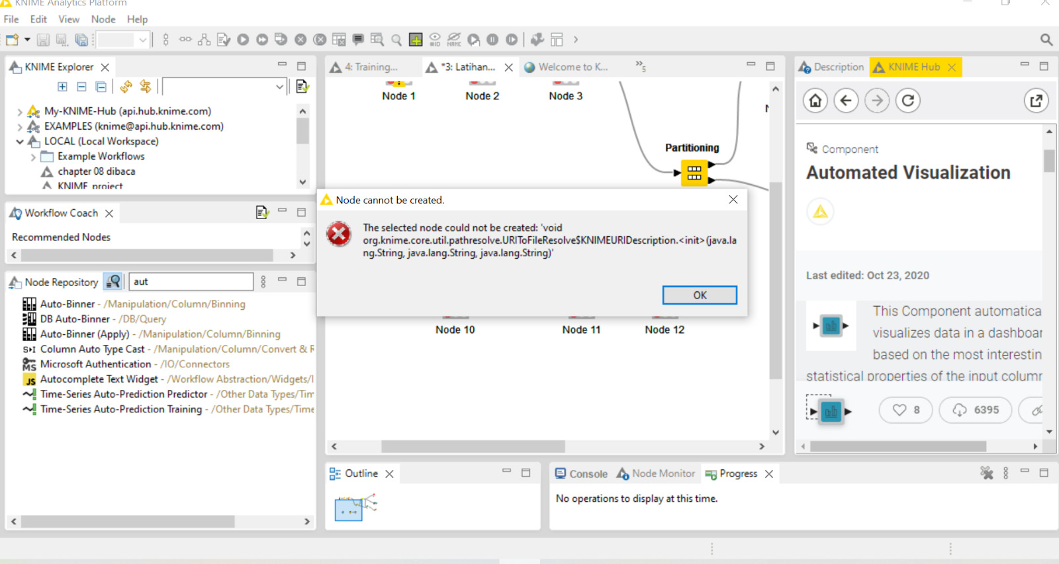
Task: Click the global search magnifier icon
Action: pyautogui.click(x=1046, y=40)
